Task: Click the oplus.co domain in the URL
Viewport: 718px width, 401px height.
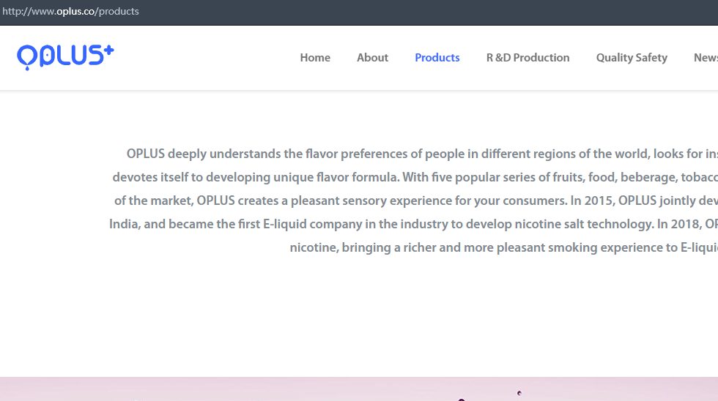Action: point(75,12)
